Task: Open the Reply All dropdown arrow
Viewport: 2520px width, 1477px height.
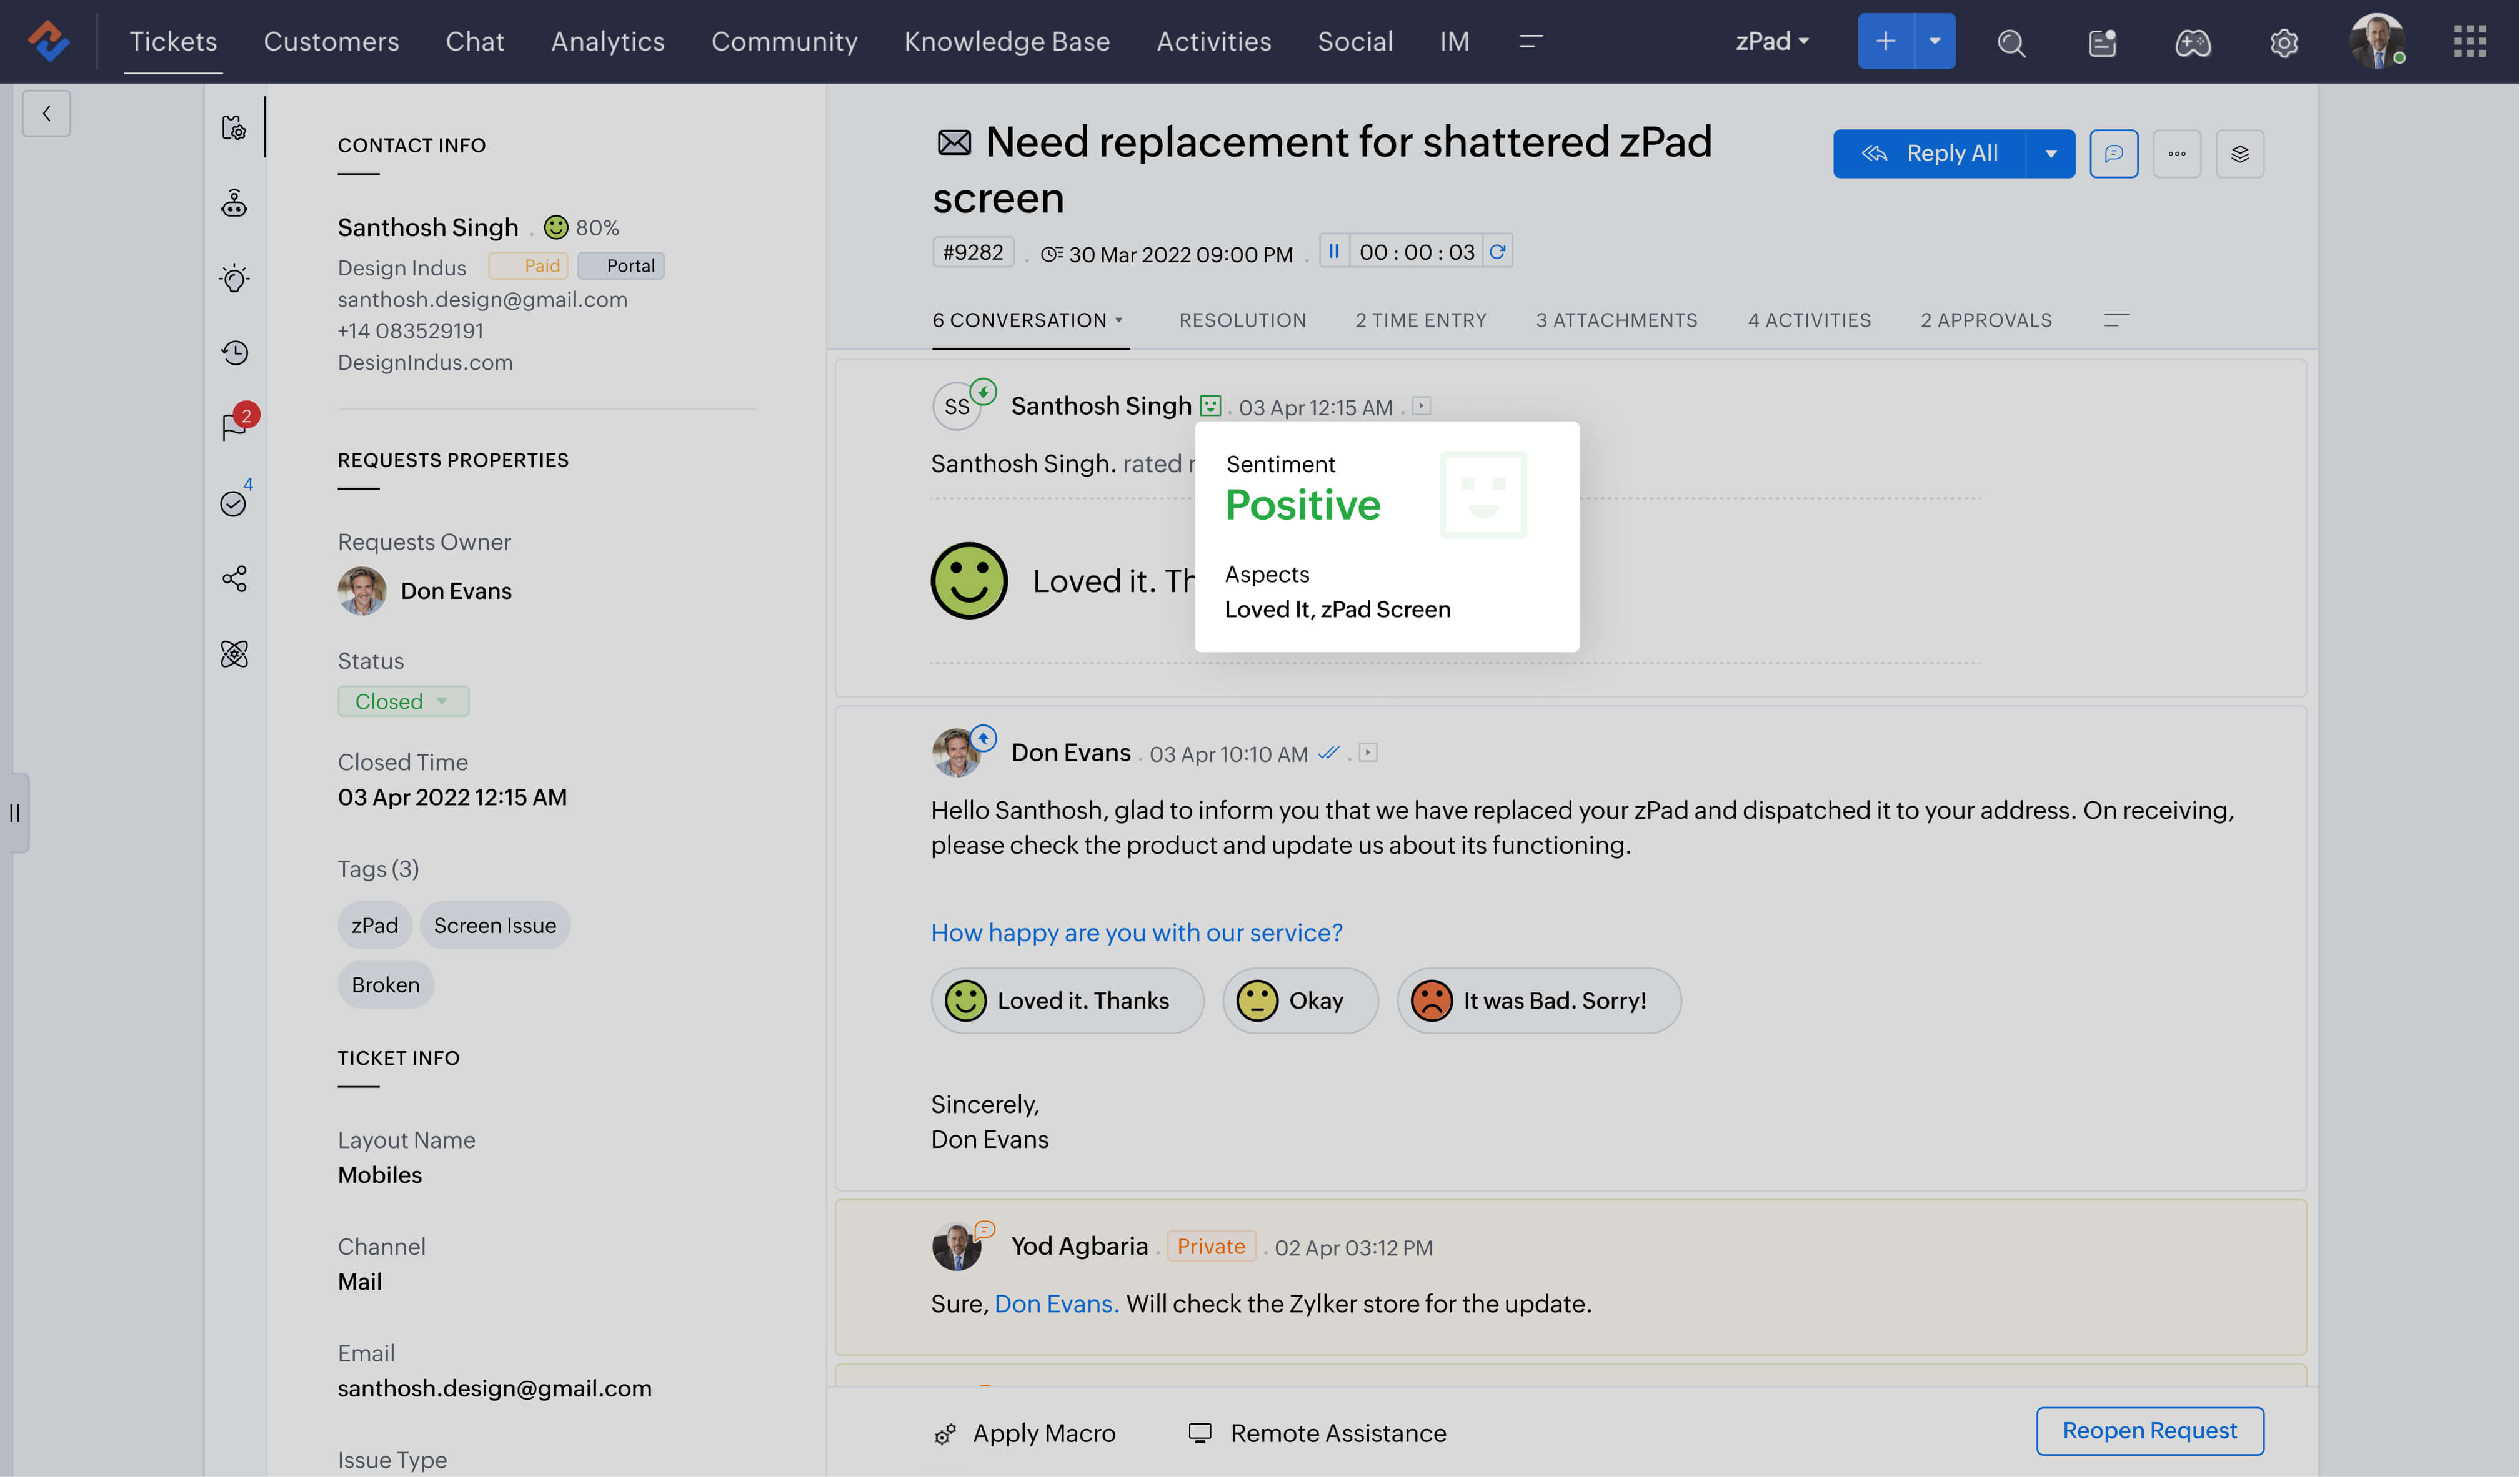Action: point(2051,153)
